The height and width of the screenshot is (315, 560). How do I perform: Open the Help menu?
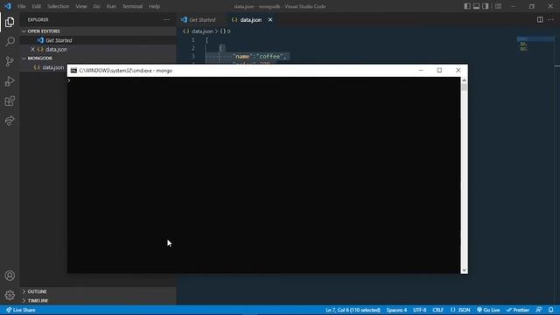[x=154, y=6]
